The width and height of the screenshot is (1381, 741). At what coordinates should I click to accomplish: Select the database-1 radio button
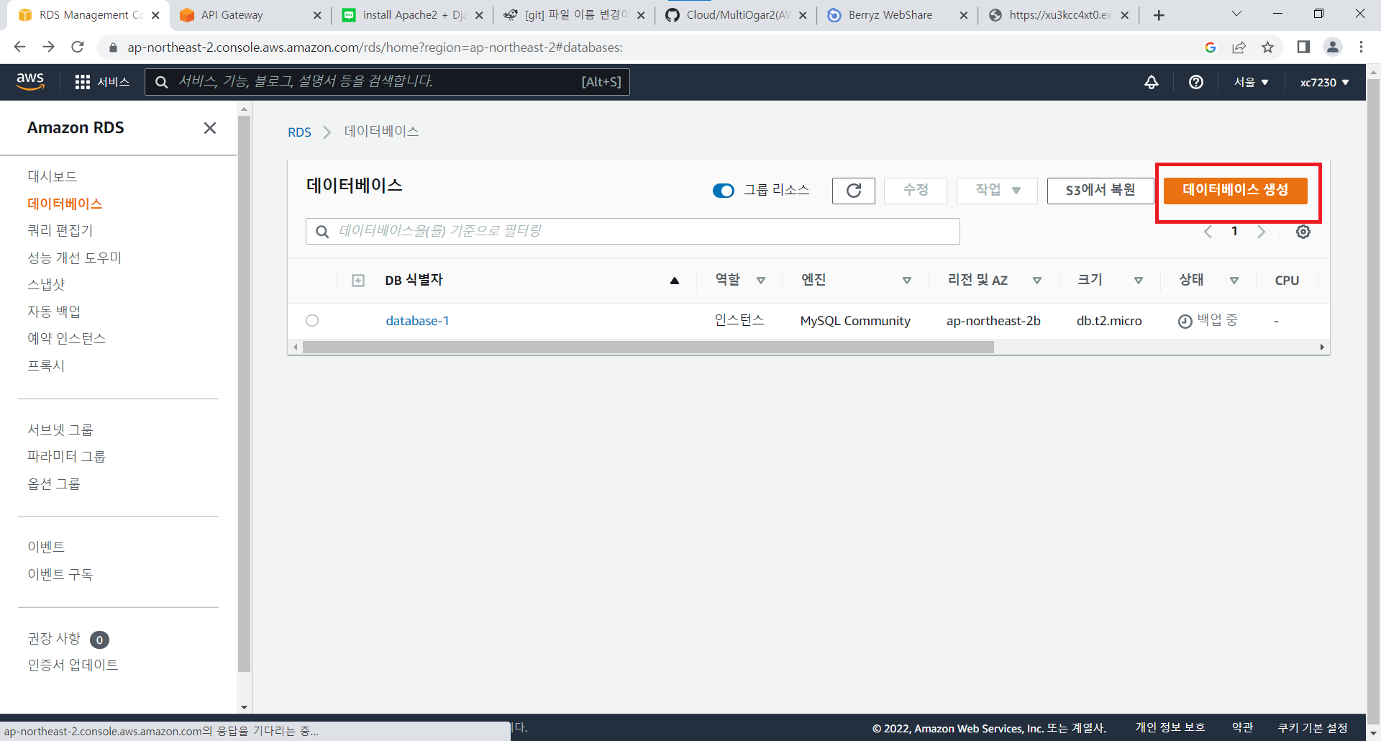click(x=312, y=321)
